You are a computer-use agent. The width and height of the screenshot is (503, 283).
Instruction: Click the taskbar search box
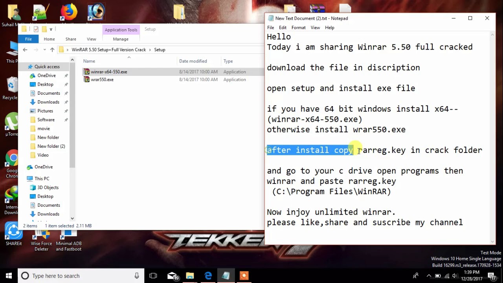click(x=81, y=276)
